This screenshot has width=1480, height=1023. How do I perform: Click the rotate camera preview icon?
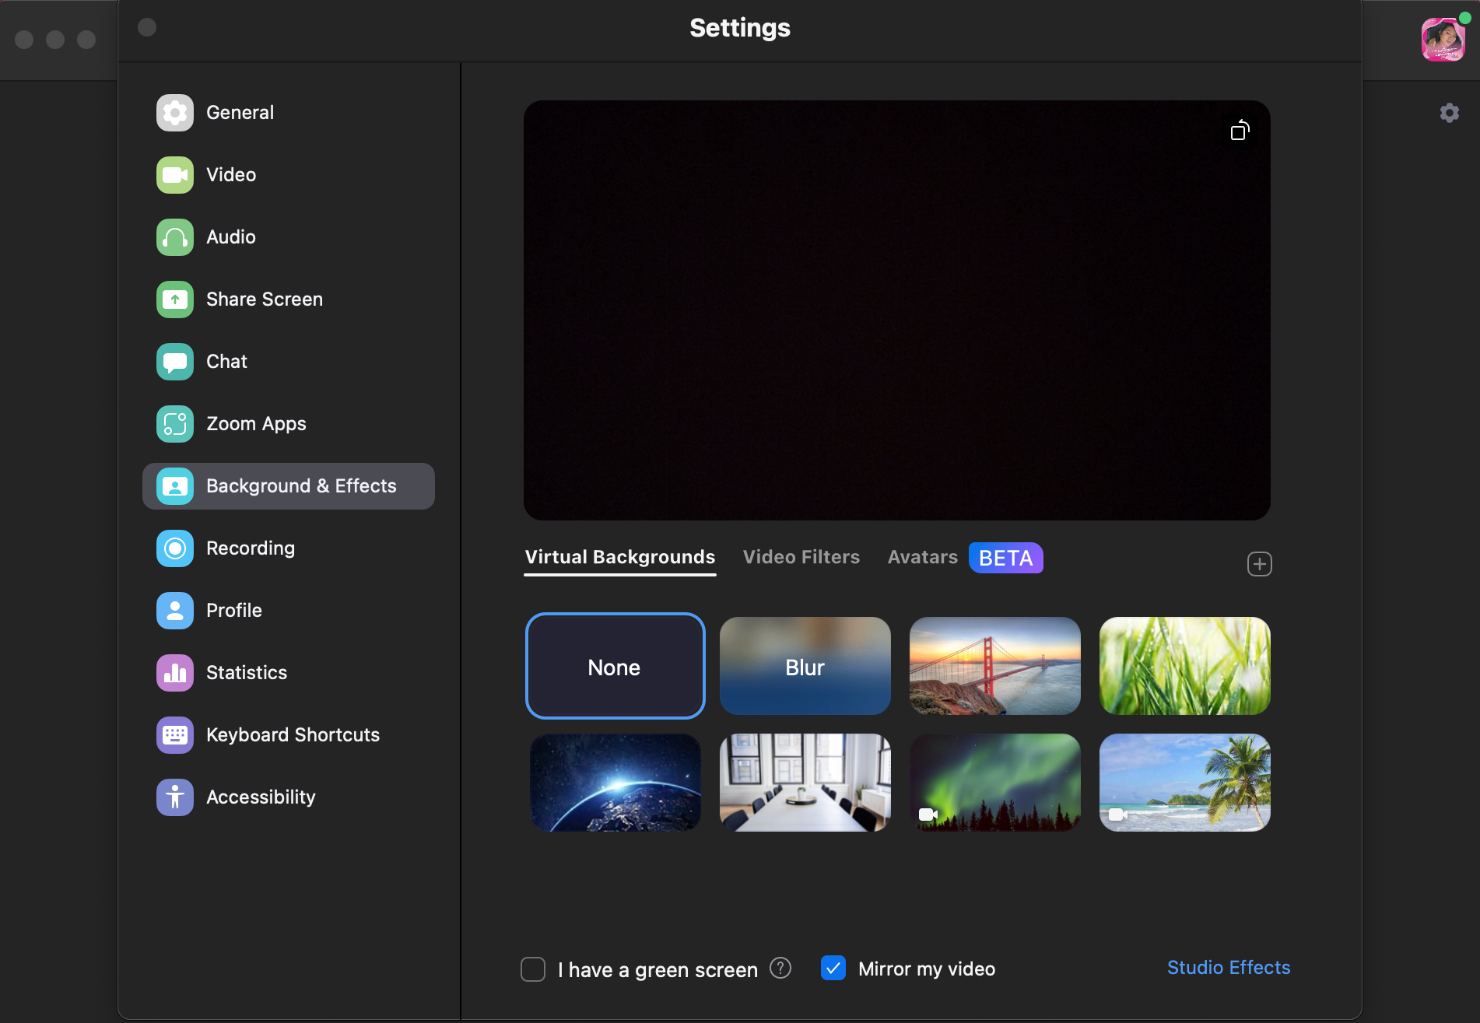[x=1240, y=130]
